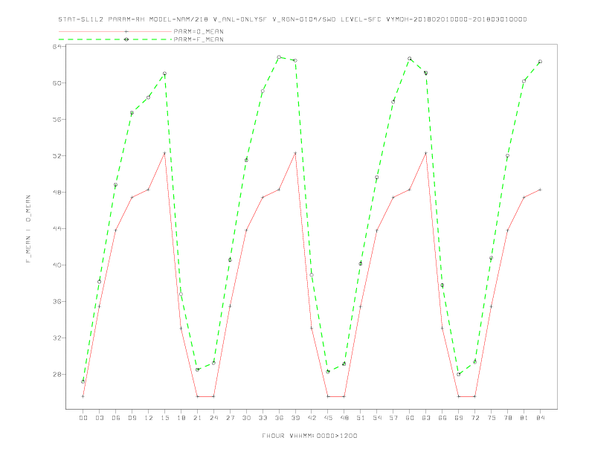Click x-axis forecast hour label 75
589x455 pixels.
pos(492,418)
